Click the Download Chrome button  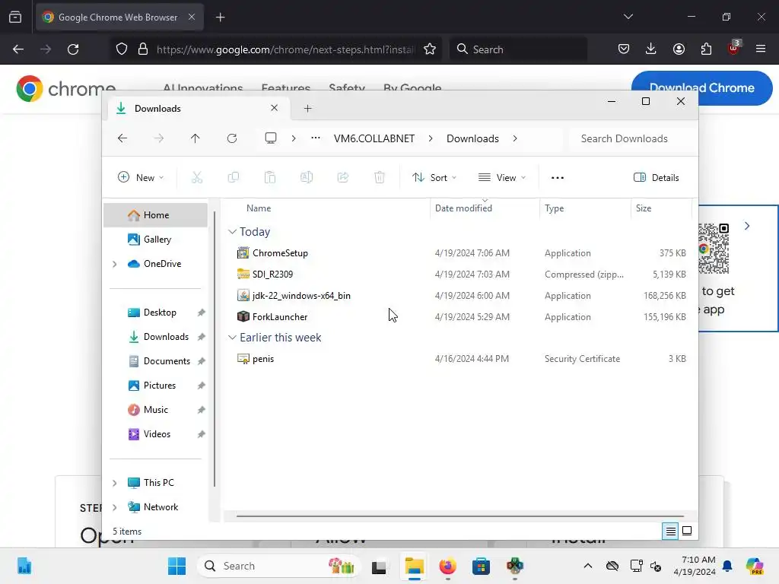(x=701, y=88)
